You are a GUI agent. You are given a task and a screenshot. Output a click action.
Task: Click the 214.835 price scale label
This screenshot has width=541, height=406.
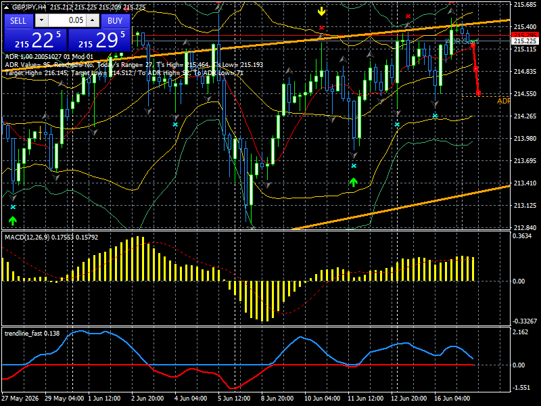coord(525,72)
